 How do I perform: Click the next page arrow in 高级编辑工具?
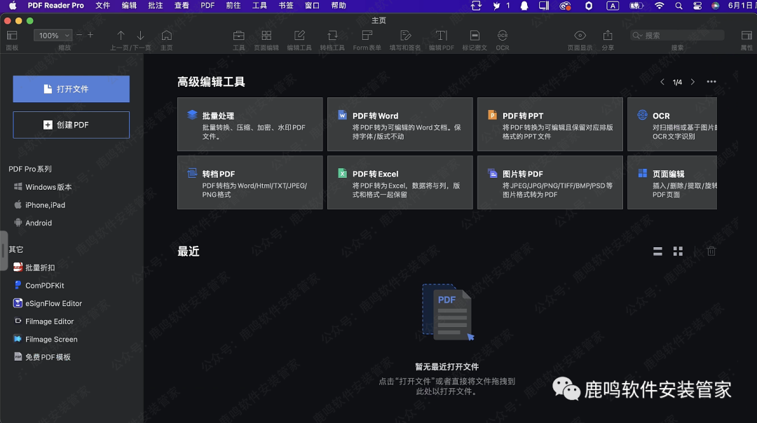[692, 81]
